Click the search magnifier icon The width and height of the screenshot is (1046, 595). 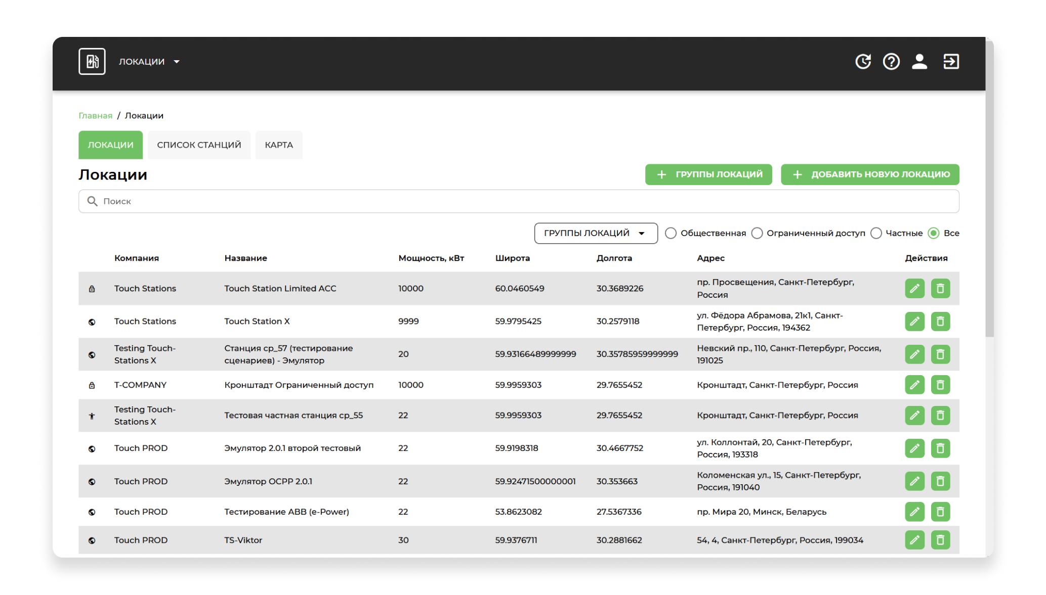click(x=92, y=201)
